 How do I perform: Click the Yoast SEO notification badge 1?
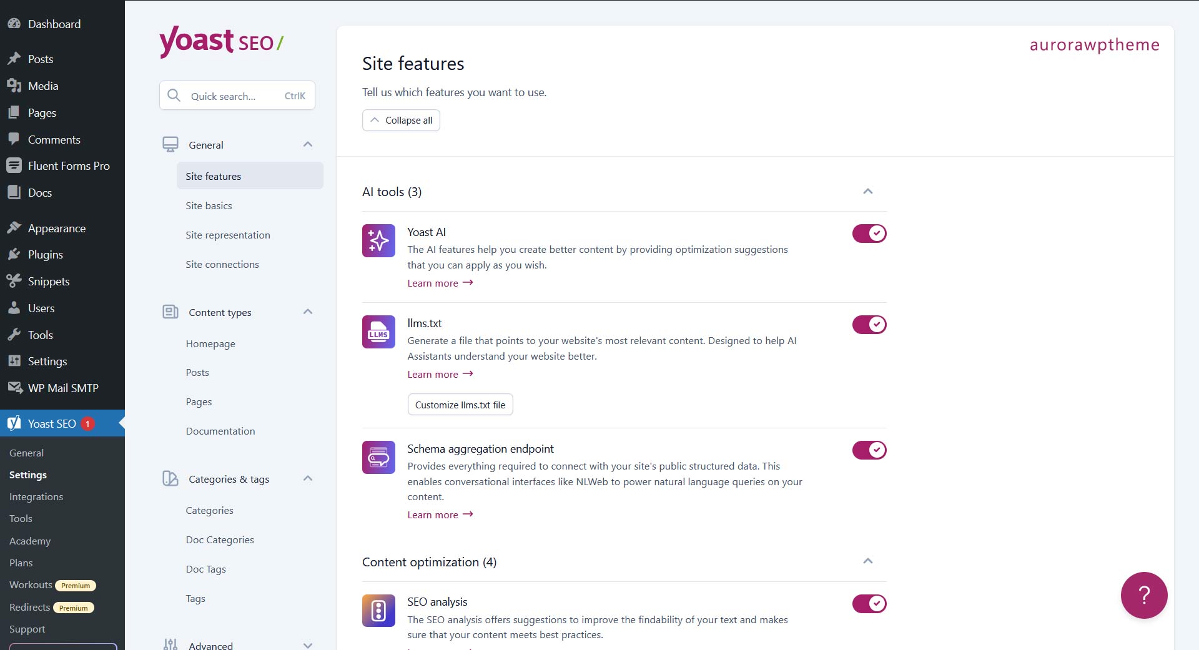[x=87, y=423]
